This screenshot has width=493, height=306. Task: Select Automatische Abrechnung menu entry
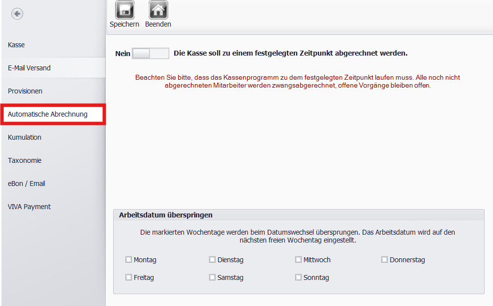(53, 114)
